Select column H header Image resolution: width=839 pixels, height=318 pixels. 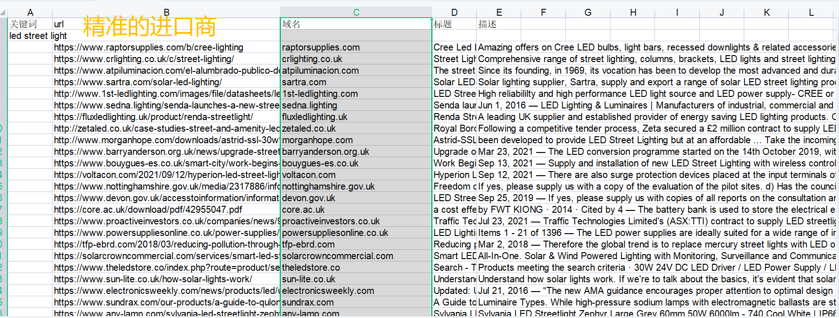tap(633, 13)
